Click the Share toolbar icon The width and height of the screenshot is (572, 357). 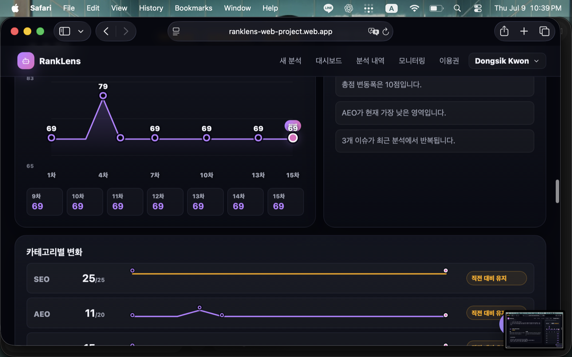[504, 31]
